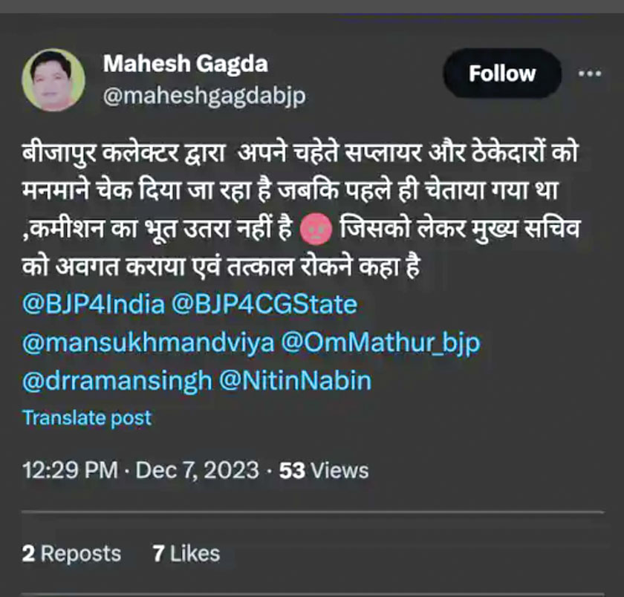
Task: Click the 12:29 PM timestamp
Action: (x=70, y=470)
